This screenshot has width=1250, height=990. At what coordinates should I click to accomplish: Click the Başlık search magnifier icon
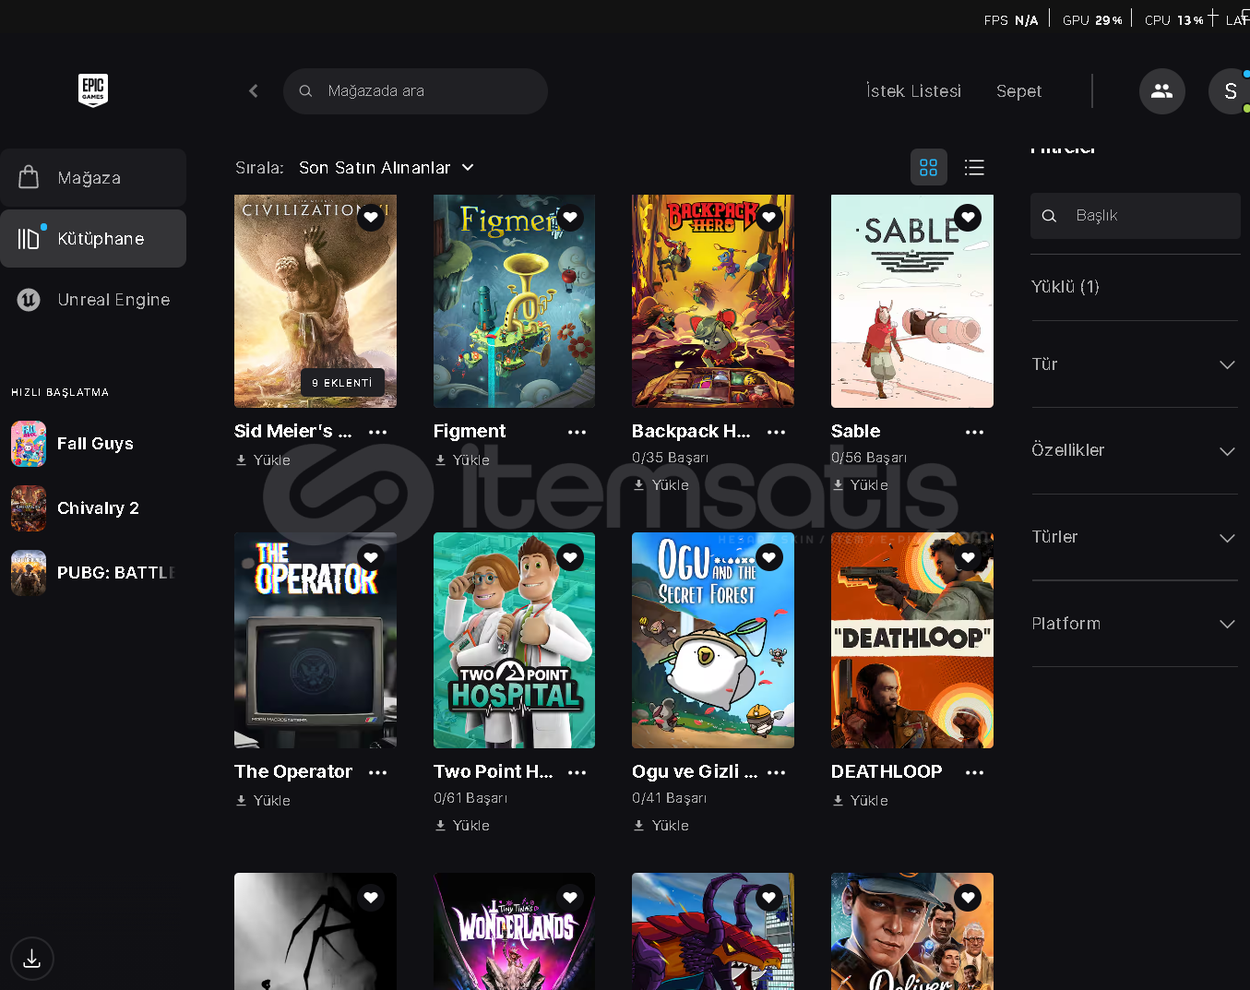(x=1049, y=216)
